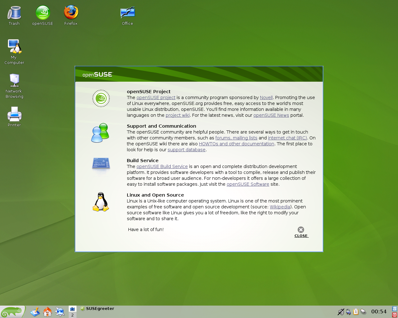
Task: Open the Klipper clipboard tray icon
Action: pyautogui.click(x=356, y=312)
